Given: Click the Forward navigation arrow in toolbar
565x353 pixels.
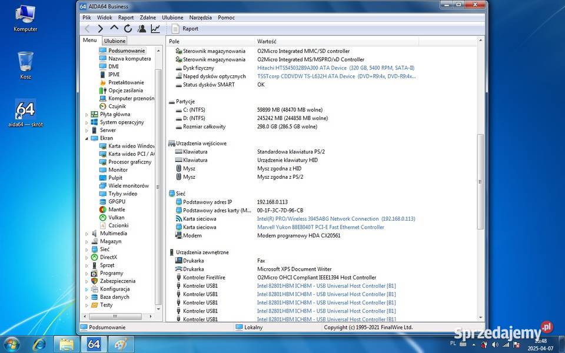Looking at the screenshot, I should tap(101, 28).
